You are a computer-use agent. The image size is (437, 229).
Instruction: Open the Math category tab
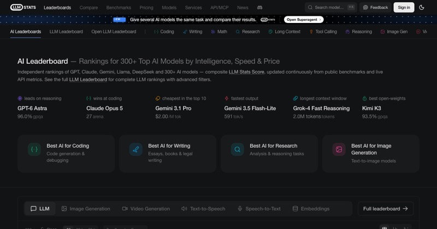coord(219,32)
